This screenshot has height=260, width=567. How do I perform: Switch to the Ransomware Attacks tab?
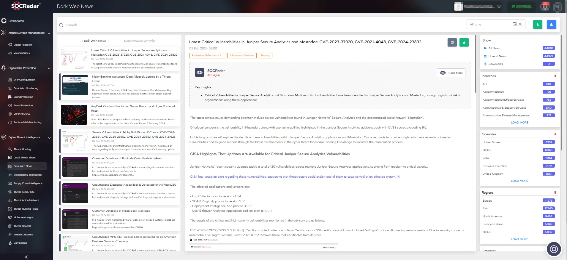coord(140,41)
